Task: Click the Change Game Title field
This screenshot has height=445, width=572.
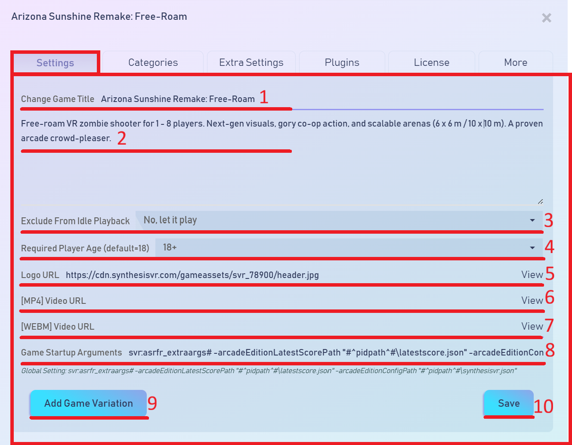Action: click(322, 99)
